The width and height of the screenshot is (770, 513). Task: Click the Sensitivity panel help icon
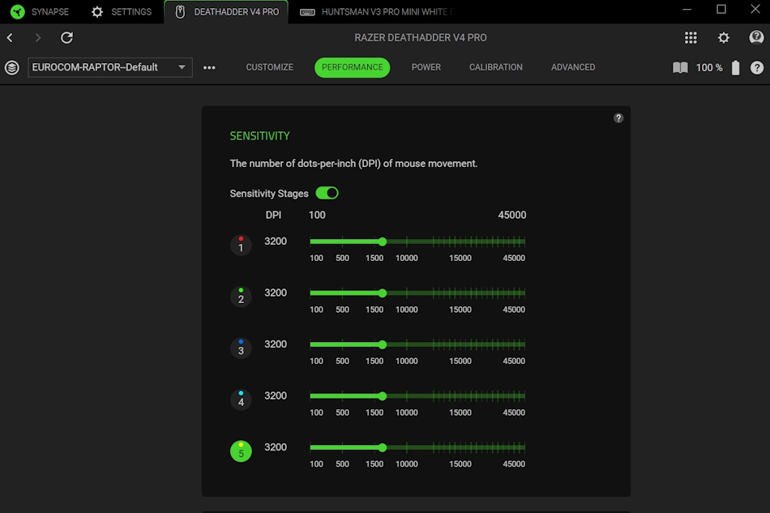pos(618,118)
